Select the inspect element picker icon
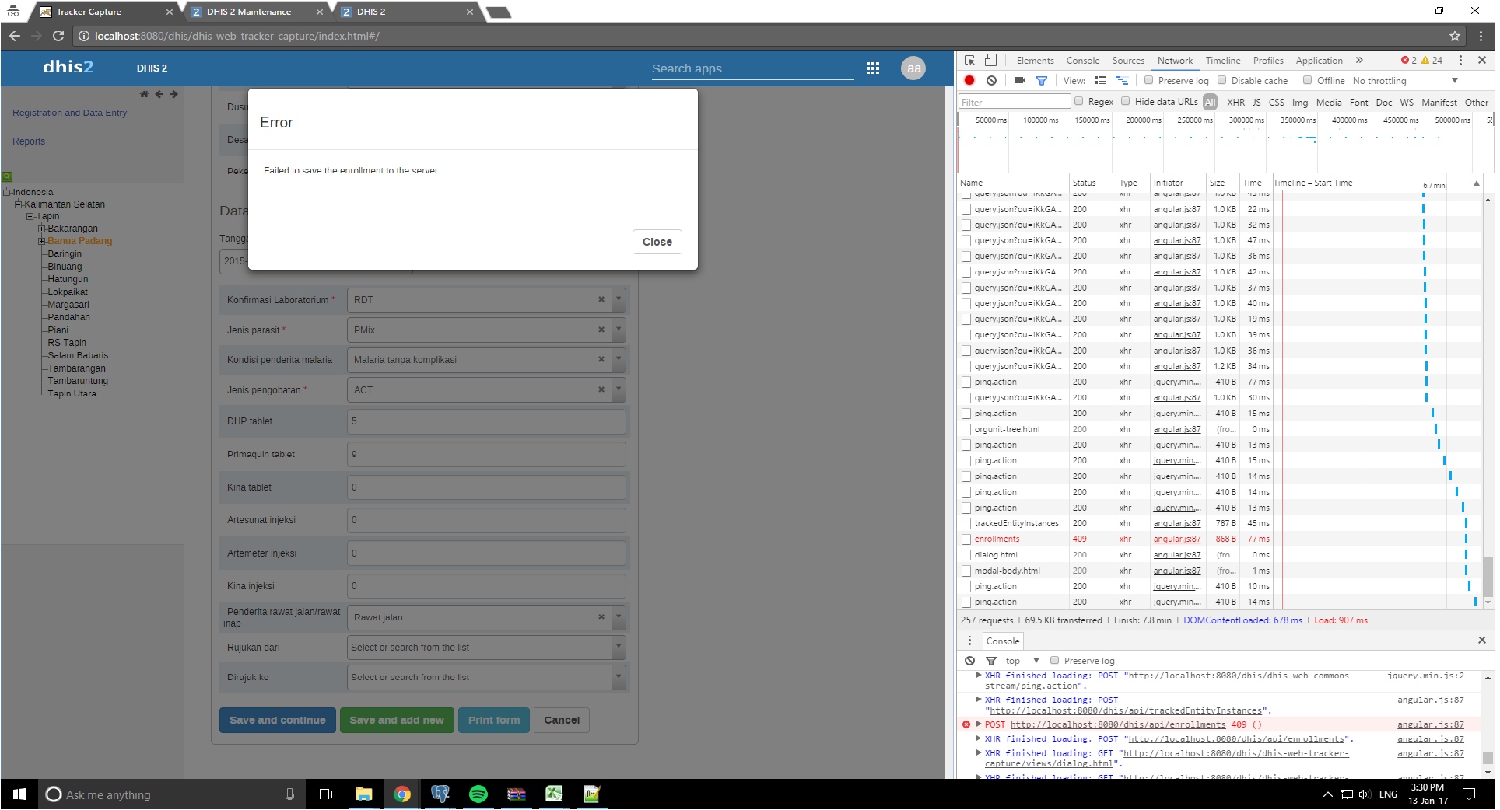1500x810 pixels. click(x=969, y=60)
